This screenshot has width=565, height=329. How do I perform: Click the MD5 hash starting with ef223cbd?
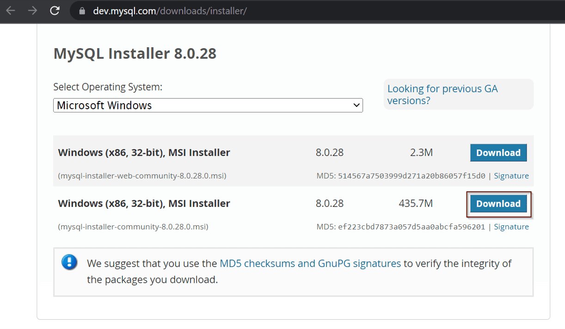(x=411, y=227)
